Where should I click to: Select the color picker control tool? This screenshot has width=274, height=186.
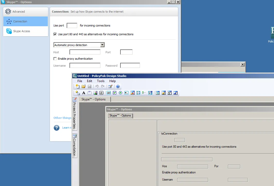132,93
